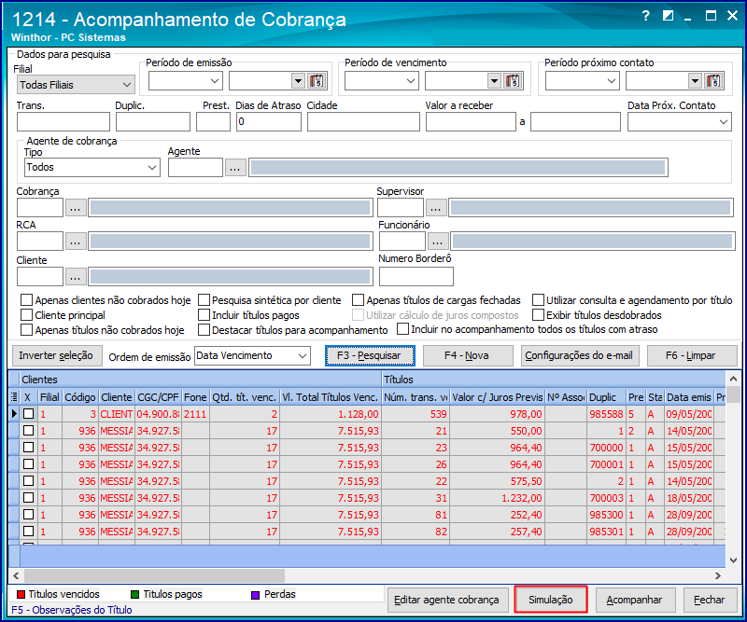Viewport: 747px width, 622px height.
Task: Open Funcionário lookup ellipsis button
Action: (438, 242)
